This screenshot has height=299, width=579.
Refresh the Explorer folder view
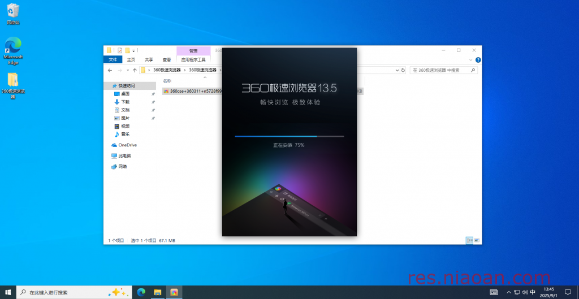click(403, 70)
